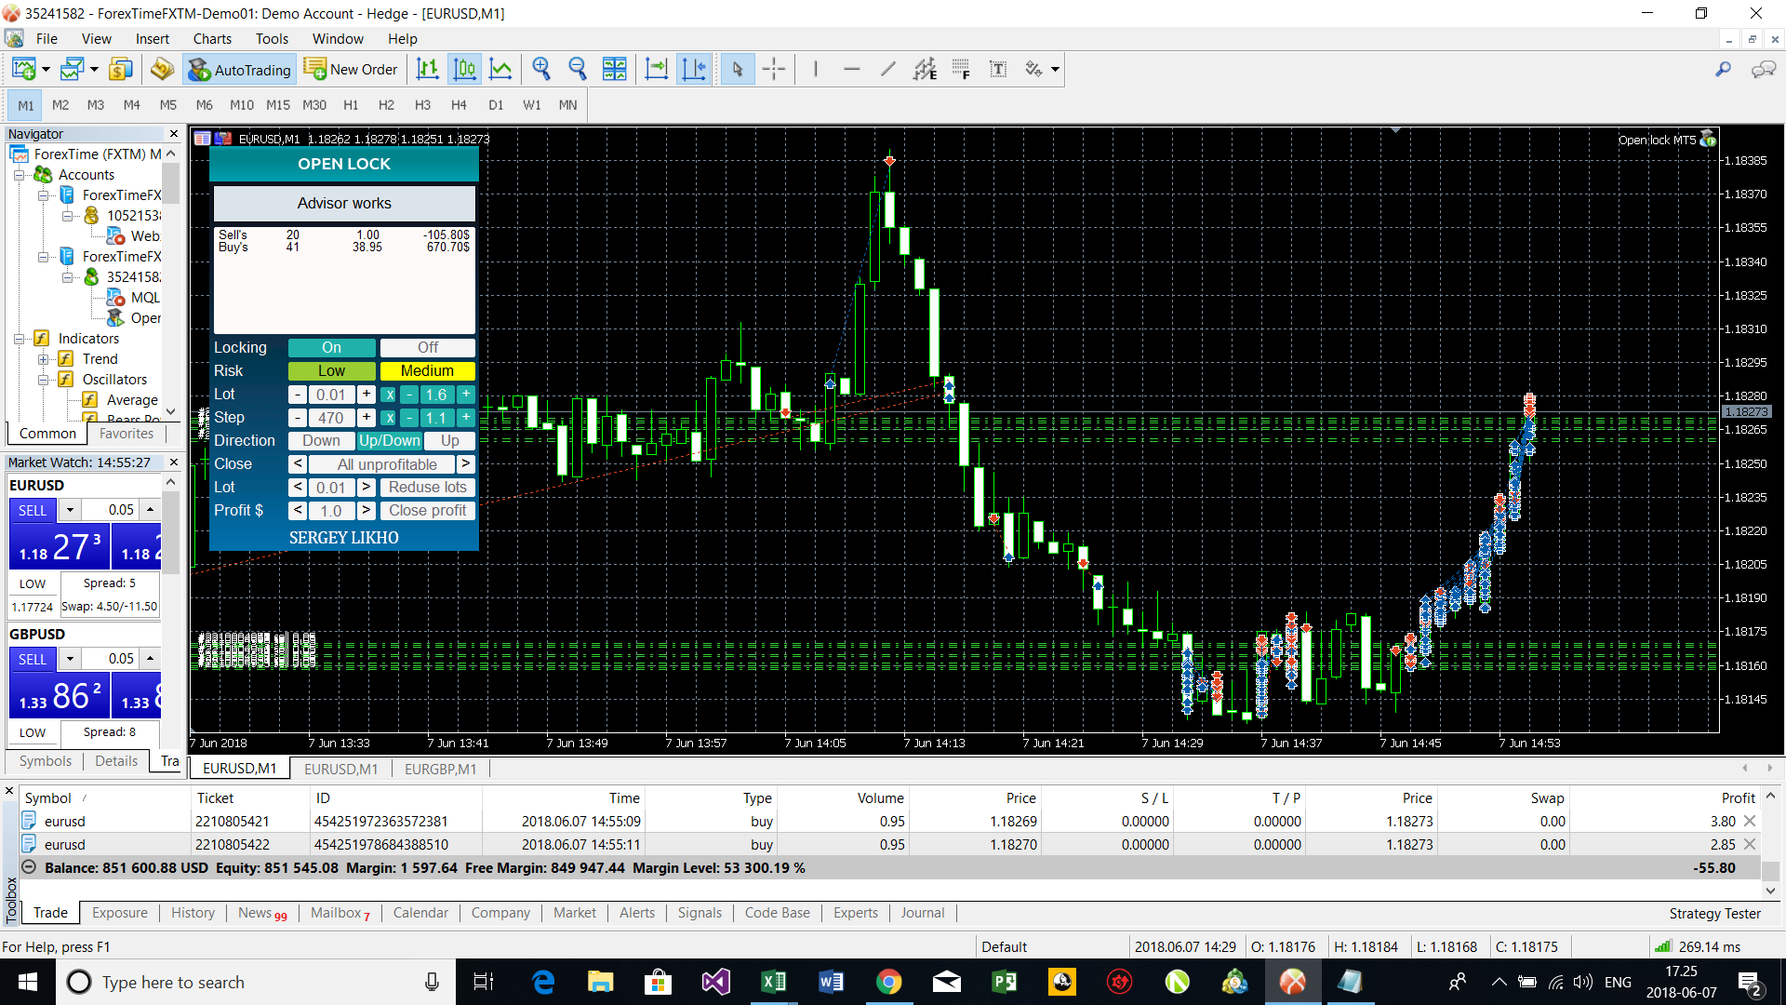Screen dimensions: 1786x1005
Task: Select the crosshair cursor tool
Action: (x=773, y=69)
